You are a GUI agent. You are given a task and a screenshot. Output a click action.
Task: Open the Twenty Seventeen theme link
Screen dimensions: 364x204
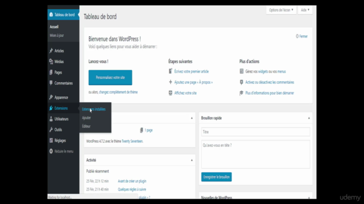pyautogui.click(x=133, y=141)
